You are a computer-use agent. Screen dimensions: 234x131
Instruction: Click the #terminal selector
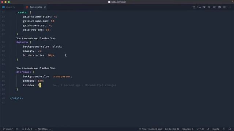tap(24, 72)
